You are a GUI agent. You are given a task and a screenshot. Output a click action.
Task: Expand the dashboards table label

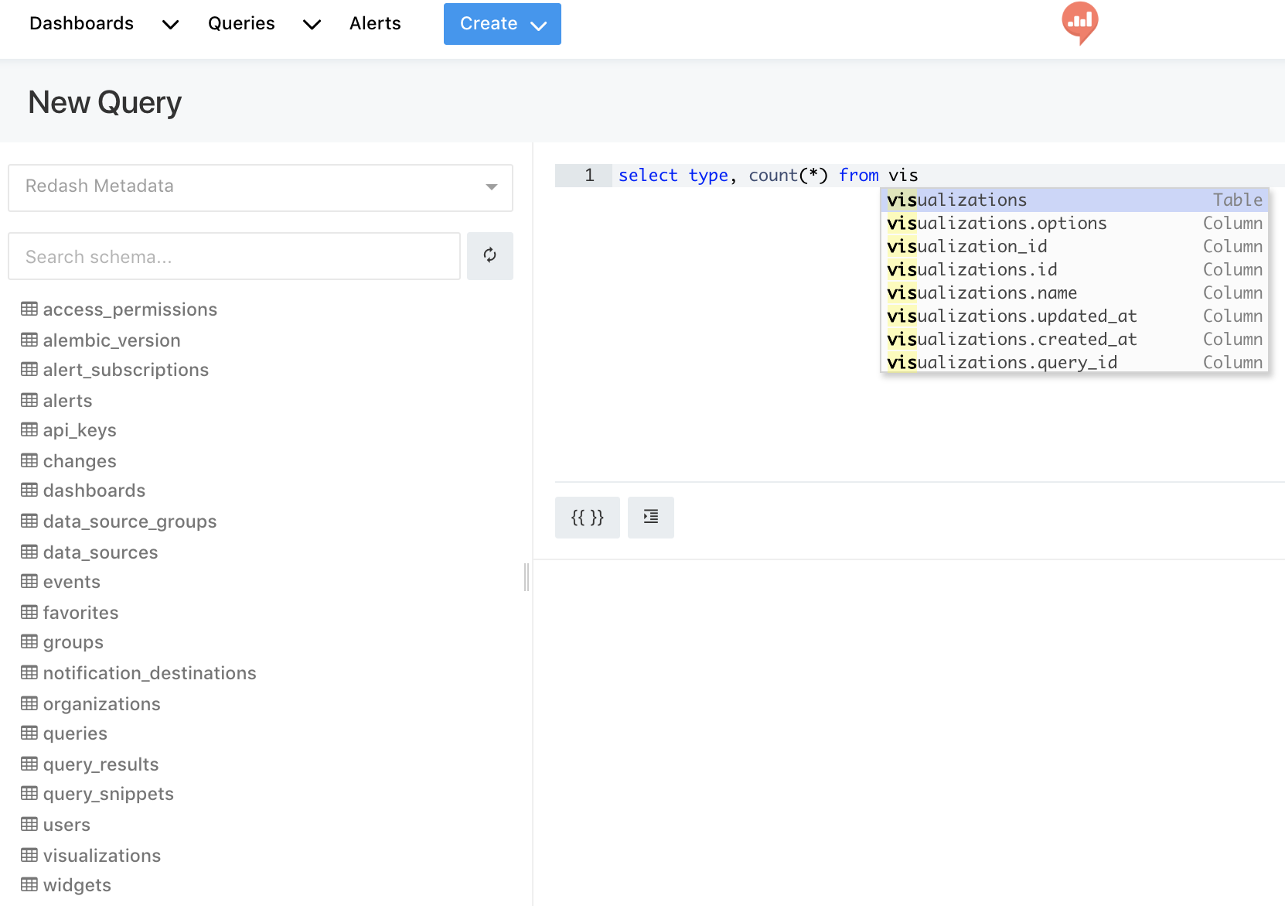[x=94, y=491]
